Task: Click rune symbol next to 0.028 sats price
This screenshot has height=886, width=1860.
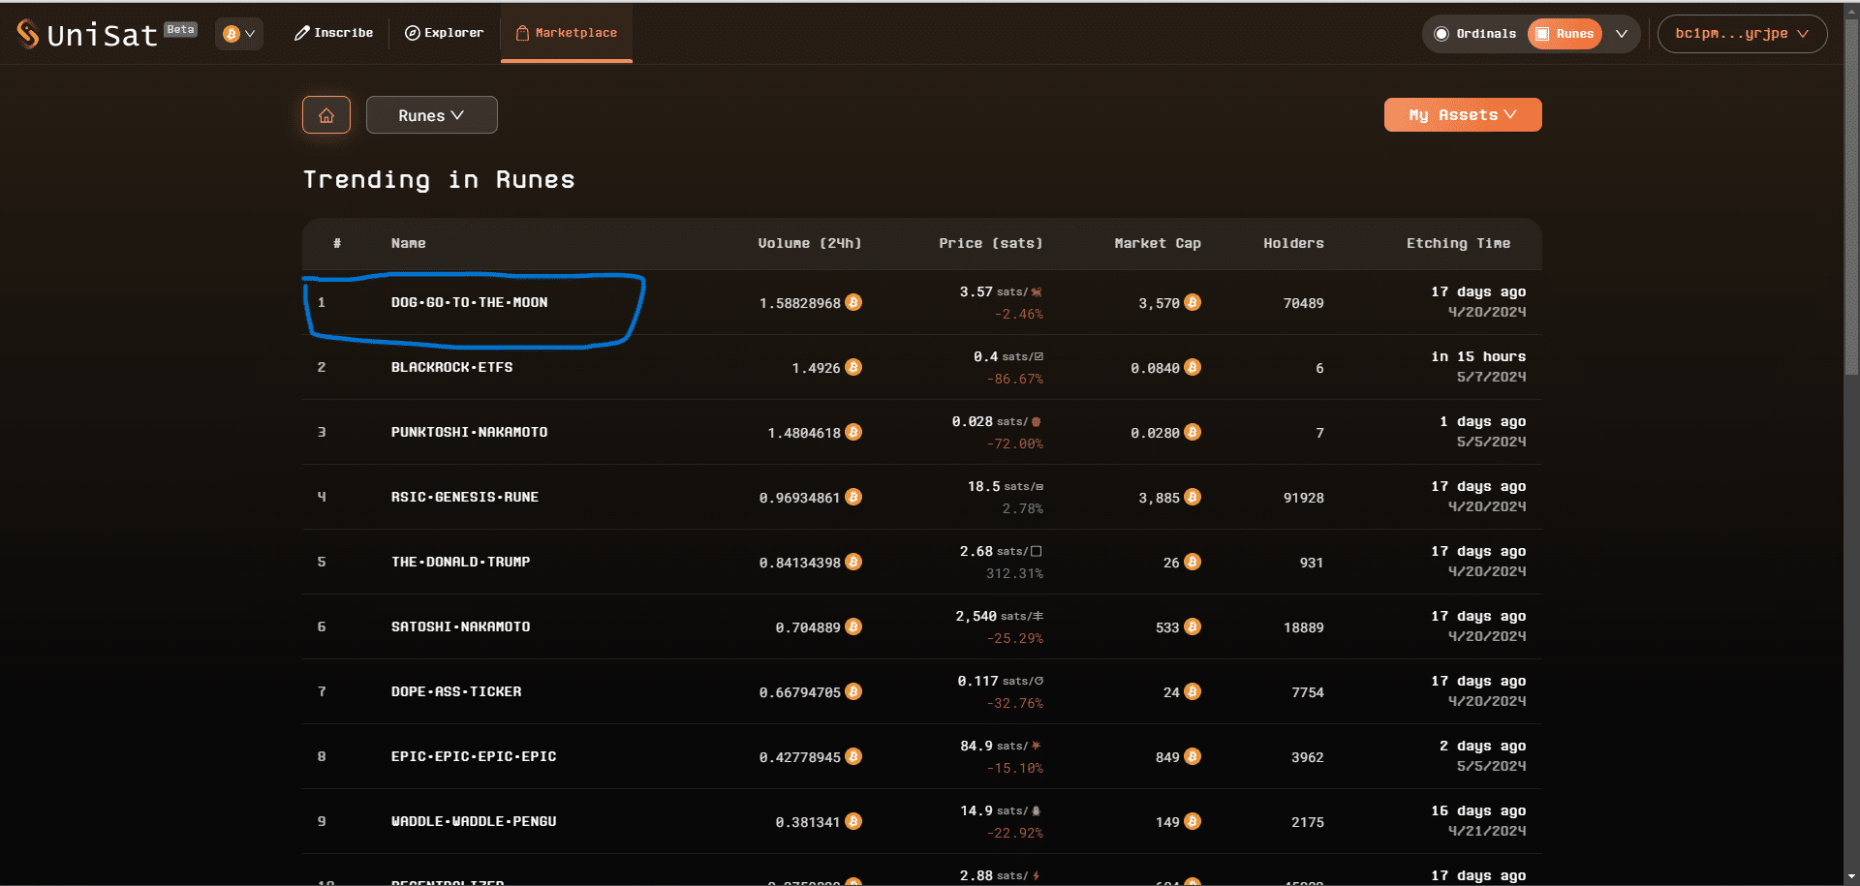Action: coord(1037,421)
